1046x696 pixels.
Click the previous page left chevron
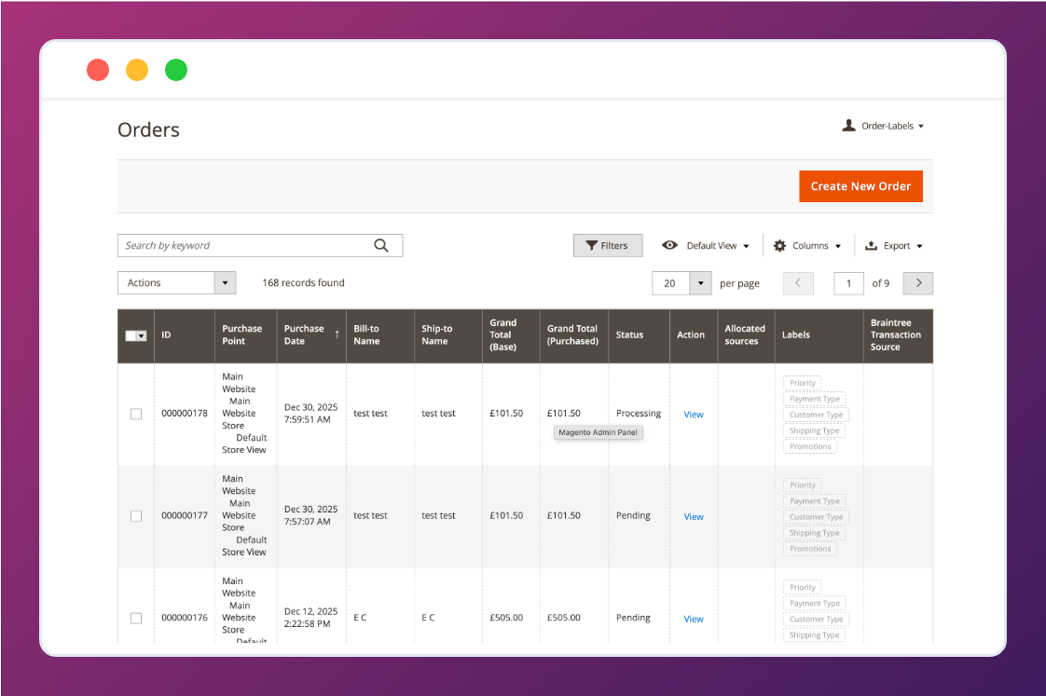tap(798, 283)
